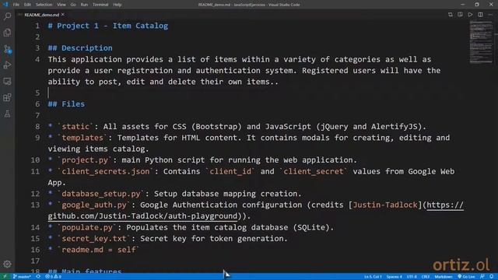Click the '## Files' heading
The height and width of the screenshot is (280, 498).
(66, 104)
